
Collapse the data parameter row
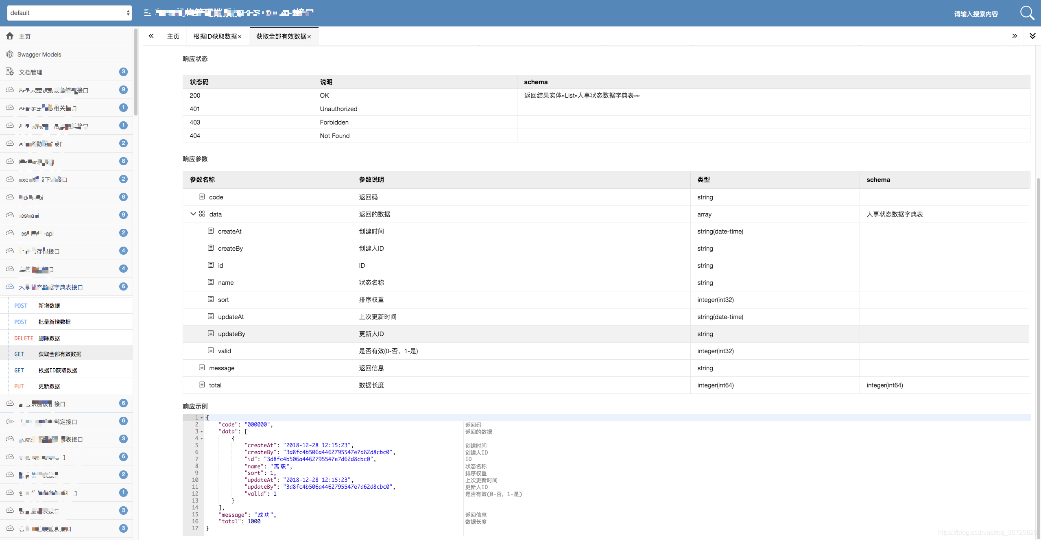[193, 214]
